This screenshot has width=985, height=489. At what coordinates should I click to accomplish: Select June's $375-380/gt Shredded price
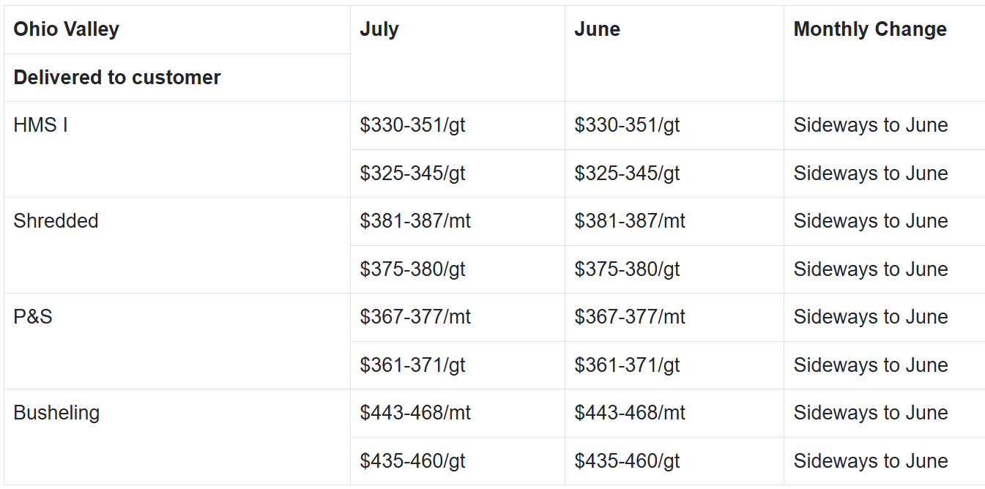(x=627, y=269)
